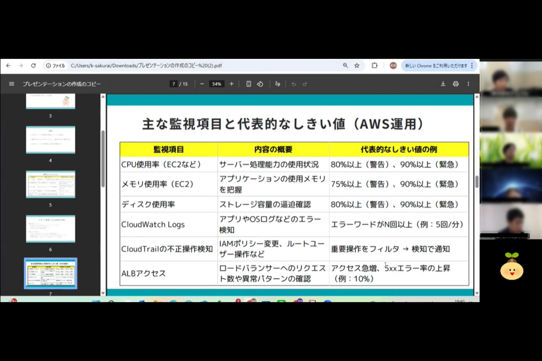The height and width of the screenshot is (361, 542).
Task: Zoom out with the minus button
Action: coord(202,84)
